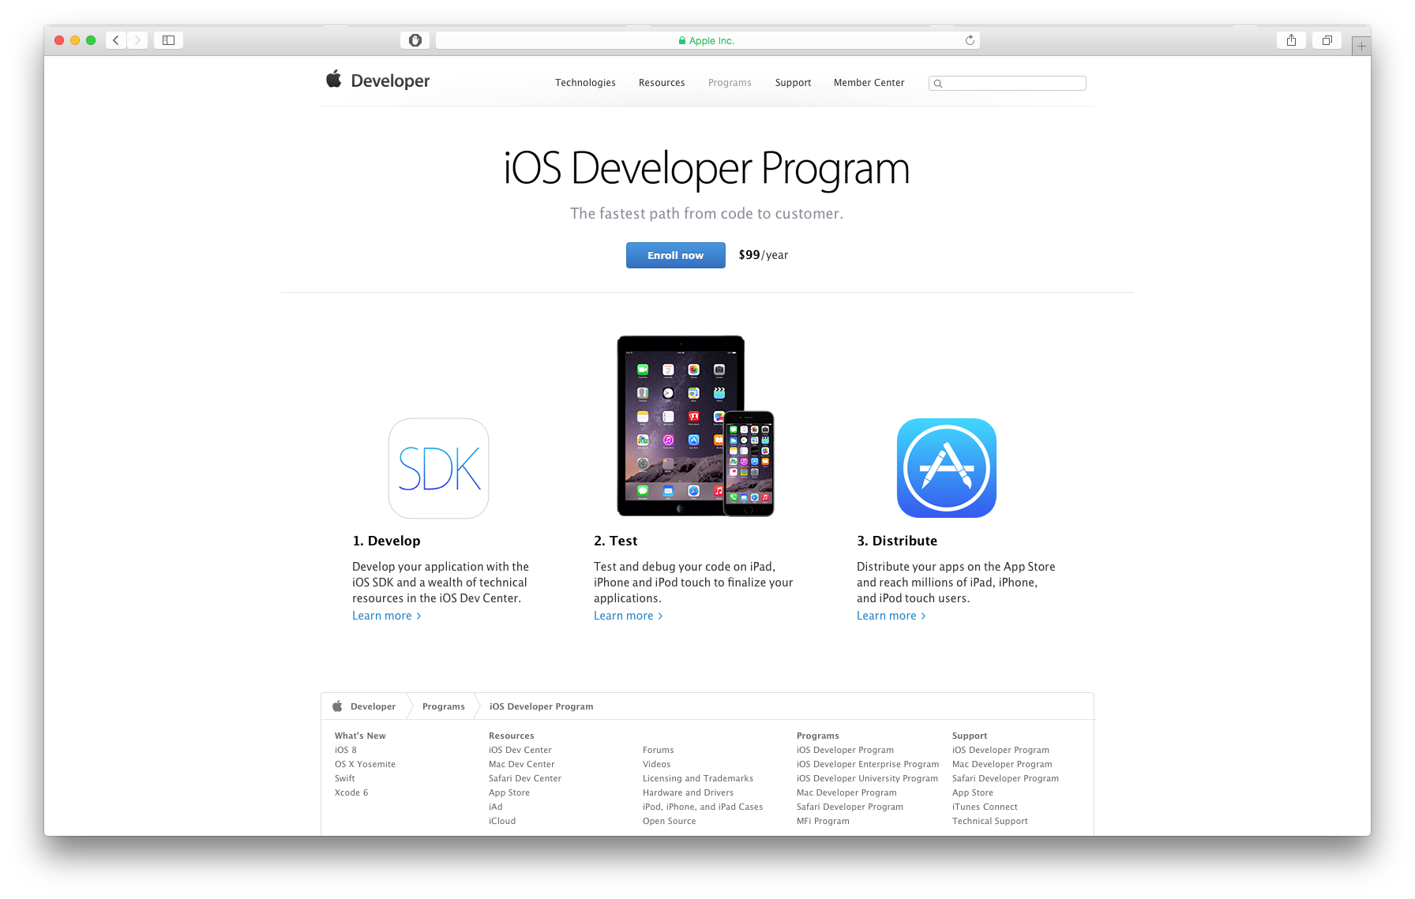Open Mac Dev Center footer link
The height and width of the screenshot is (899, 1415).
[x=522, y=764]
